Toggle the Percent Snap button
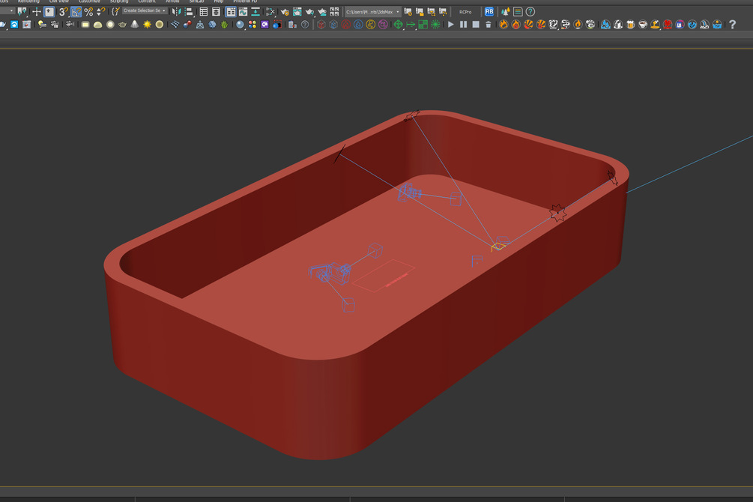 [x=88, y=11]
